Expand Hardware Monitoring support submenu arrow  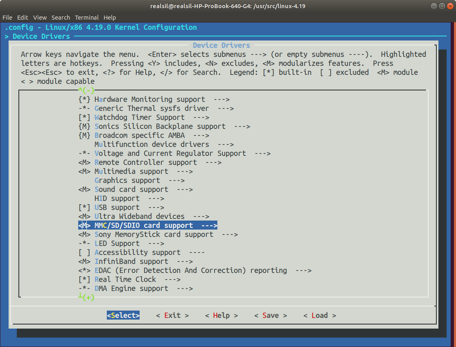[x=221, y=99]
